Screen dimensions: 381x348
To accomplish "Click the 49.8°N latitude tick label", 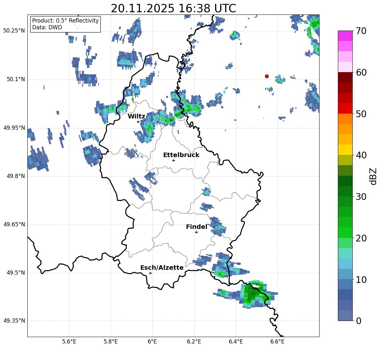I will tap(14, 176).
